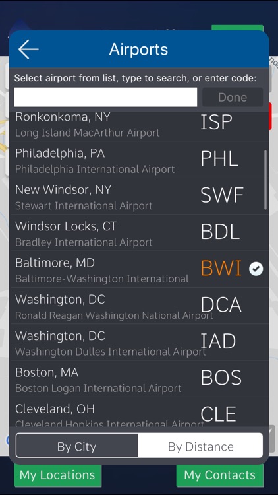Select Boston Logan International Airport

98,388
